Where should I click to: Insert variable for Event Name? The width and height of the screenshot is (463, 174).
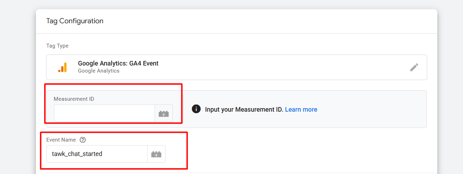156,154
